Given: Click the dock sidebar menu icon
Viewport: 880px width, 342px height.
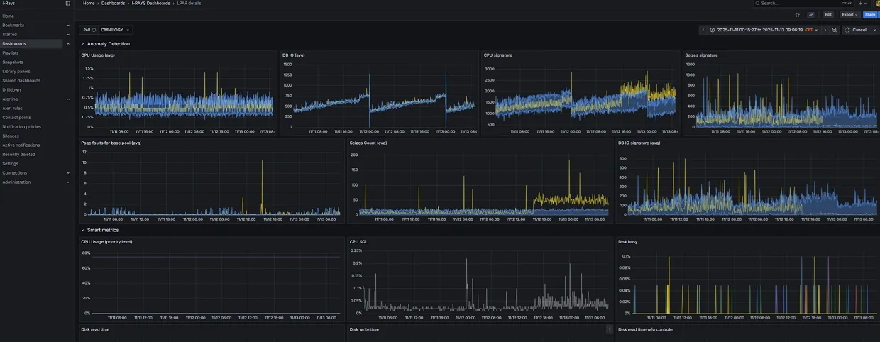Looking at the screenshot, I should pyautogui.click(x=68, y=4).
